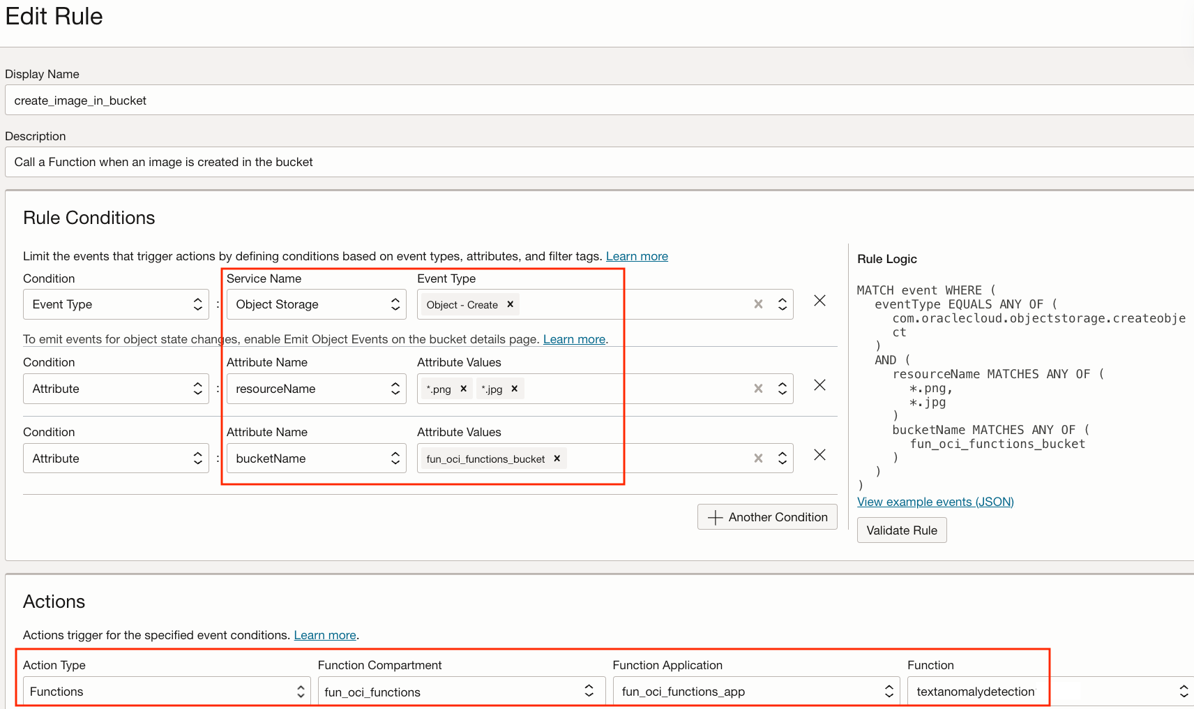Delete the bucketName attribute condition row
This screenshot has width=1194, height=709.
[x=819, y=455]
